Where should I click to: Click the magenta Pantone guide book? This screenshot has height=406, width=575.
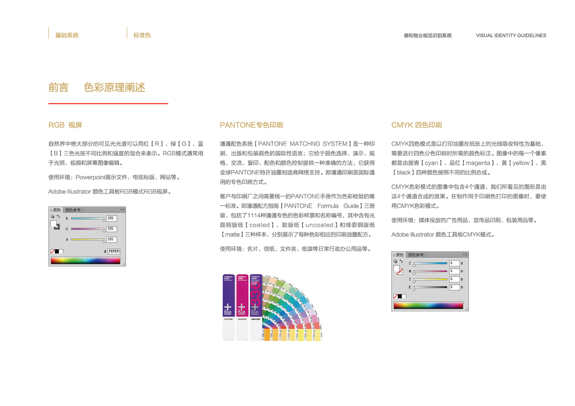click(242, 307)
